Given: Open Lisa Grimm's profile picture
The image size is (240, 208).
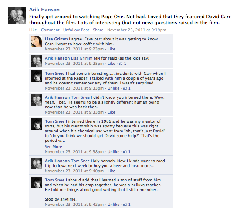Looking at the screenshot, I should 37,42.
